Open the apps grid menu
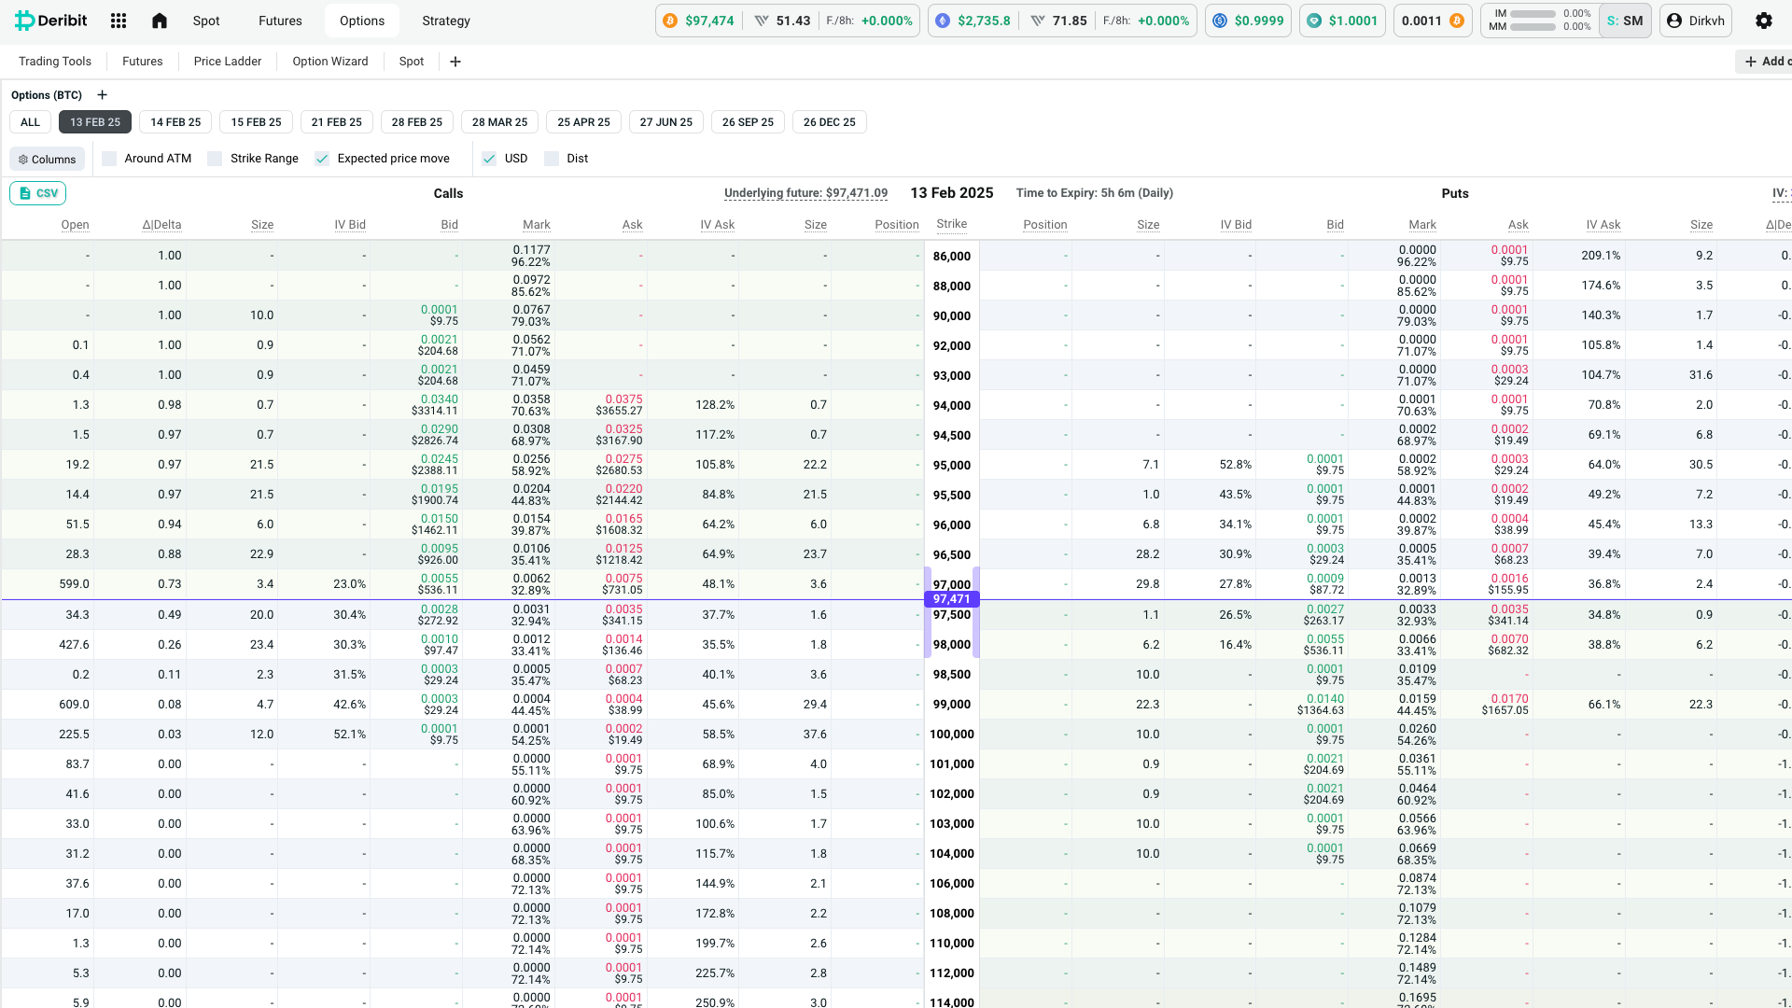This screenshot has width=1792, height=1008. [x=119, y=21]
